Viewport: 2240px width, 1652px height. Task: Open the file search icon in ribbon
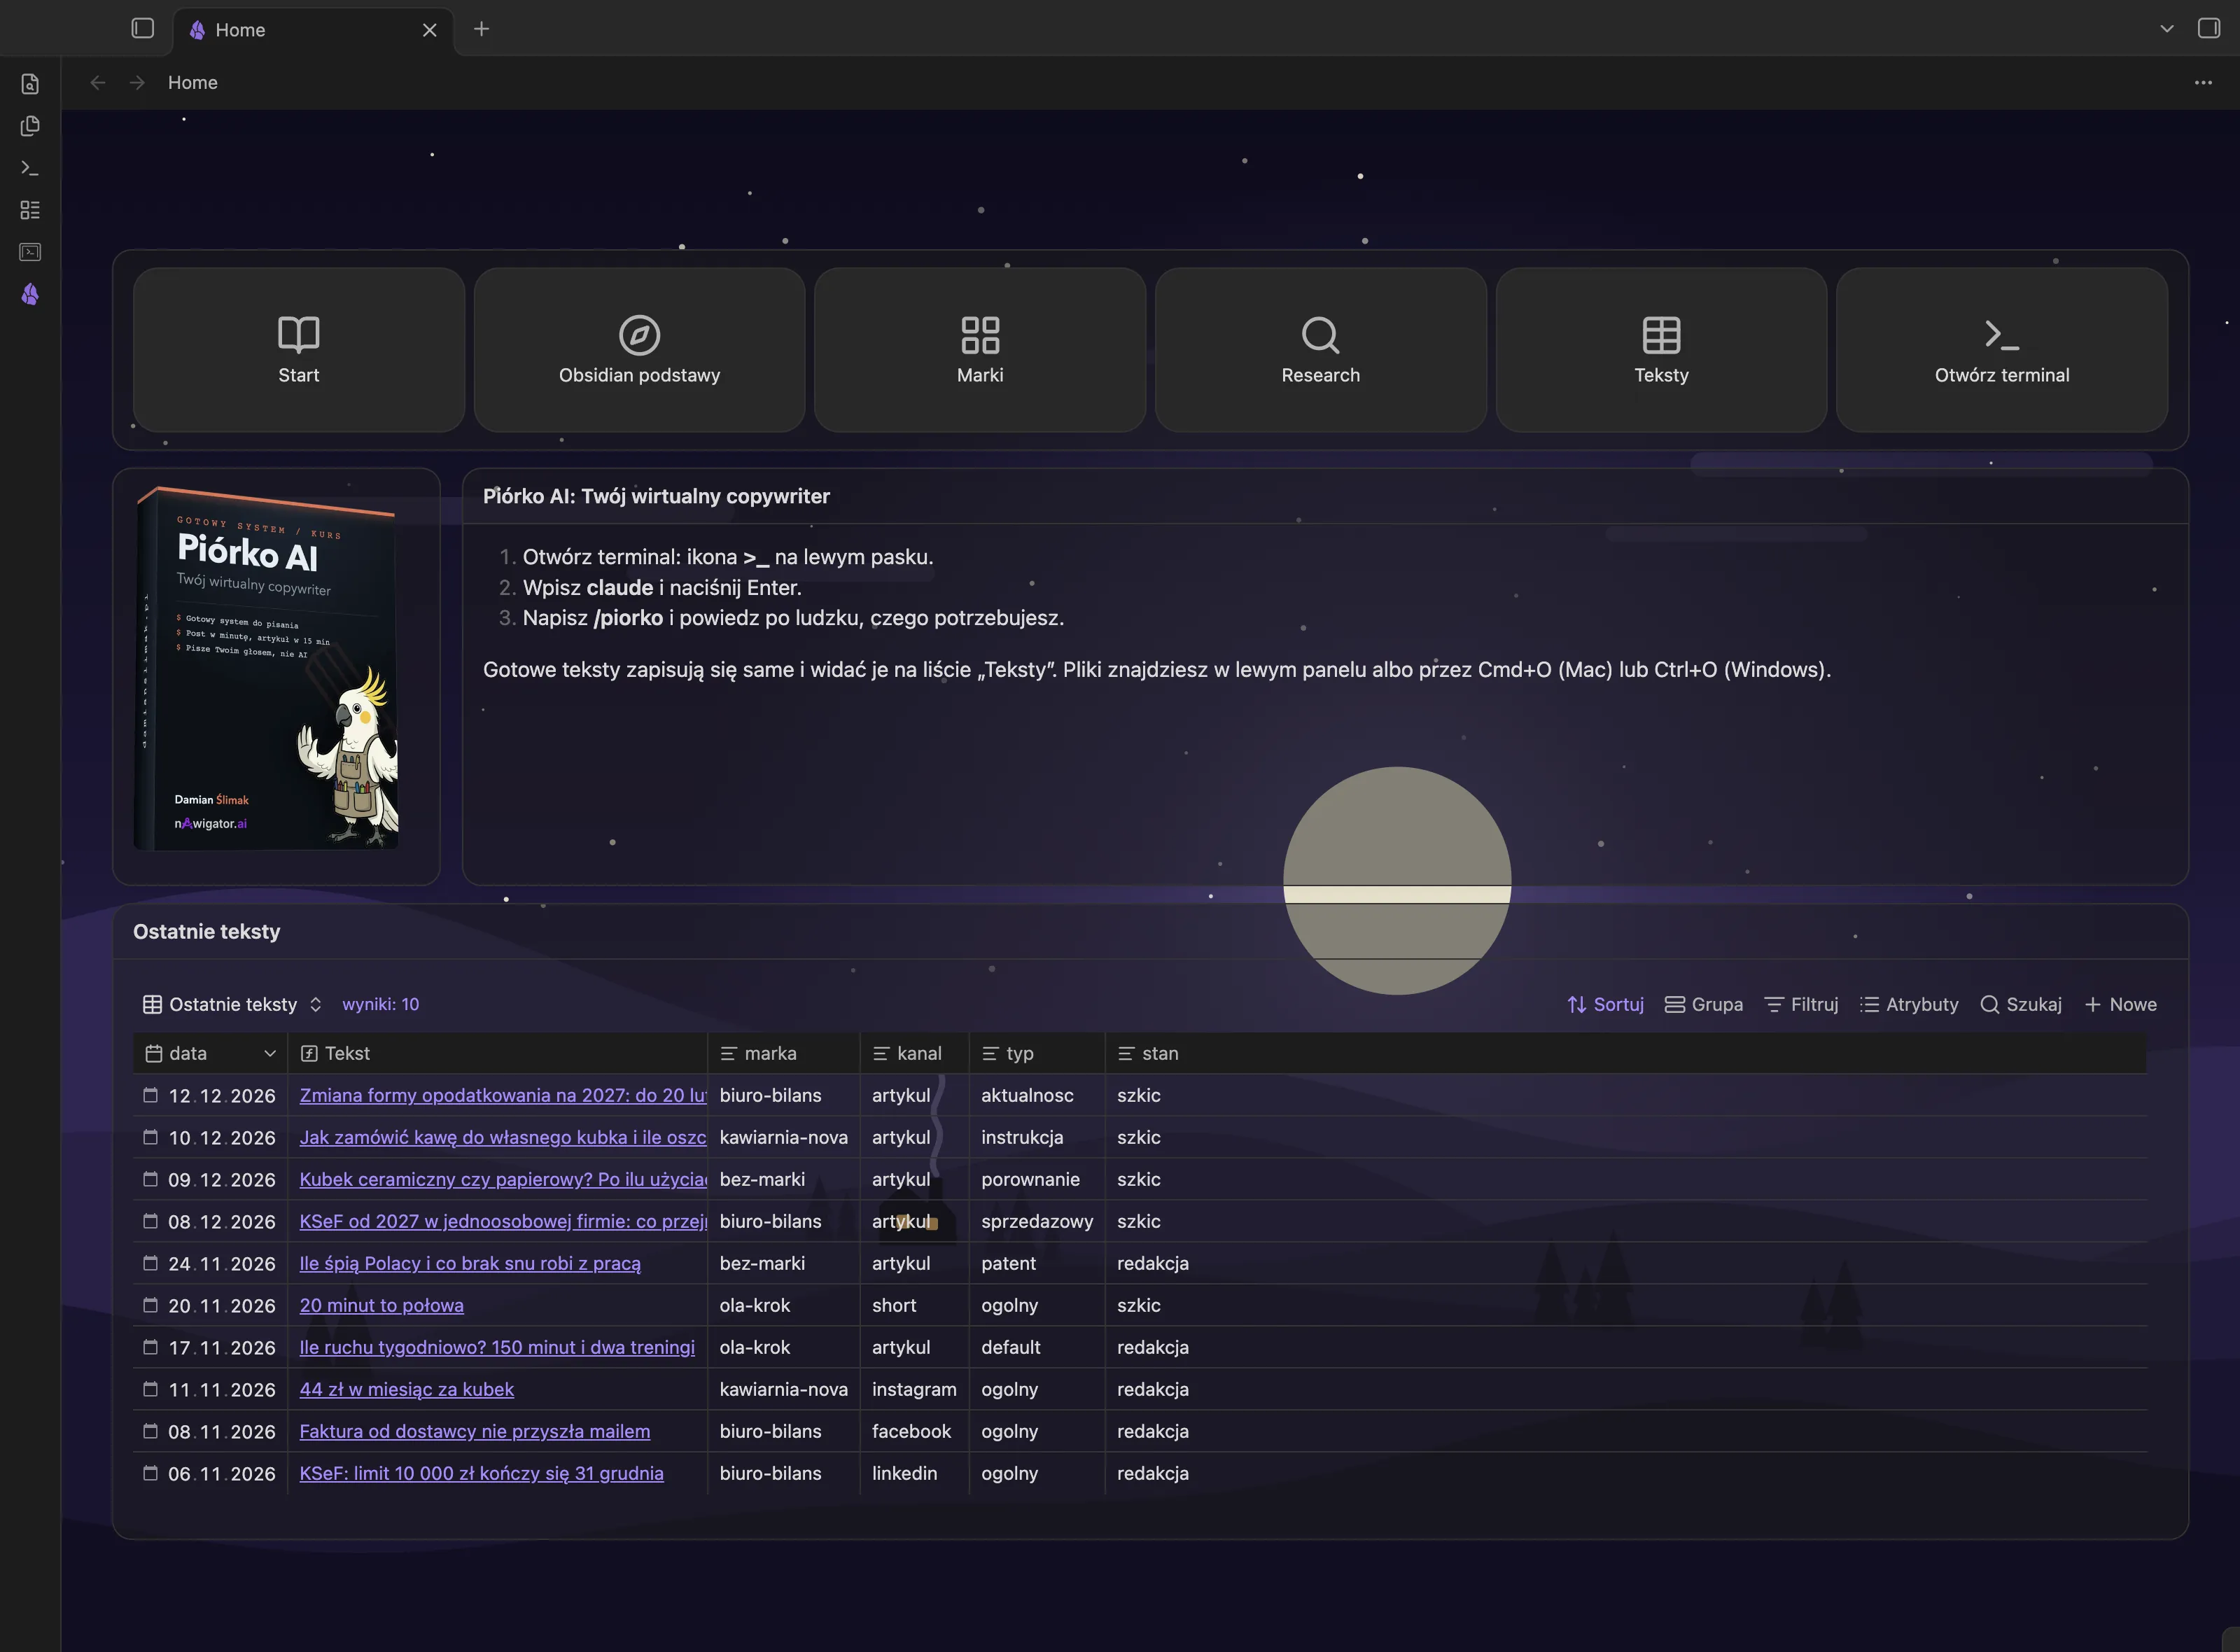(x=30, y=84)
